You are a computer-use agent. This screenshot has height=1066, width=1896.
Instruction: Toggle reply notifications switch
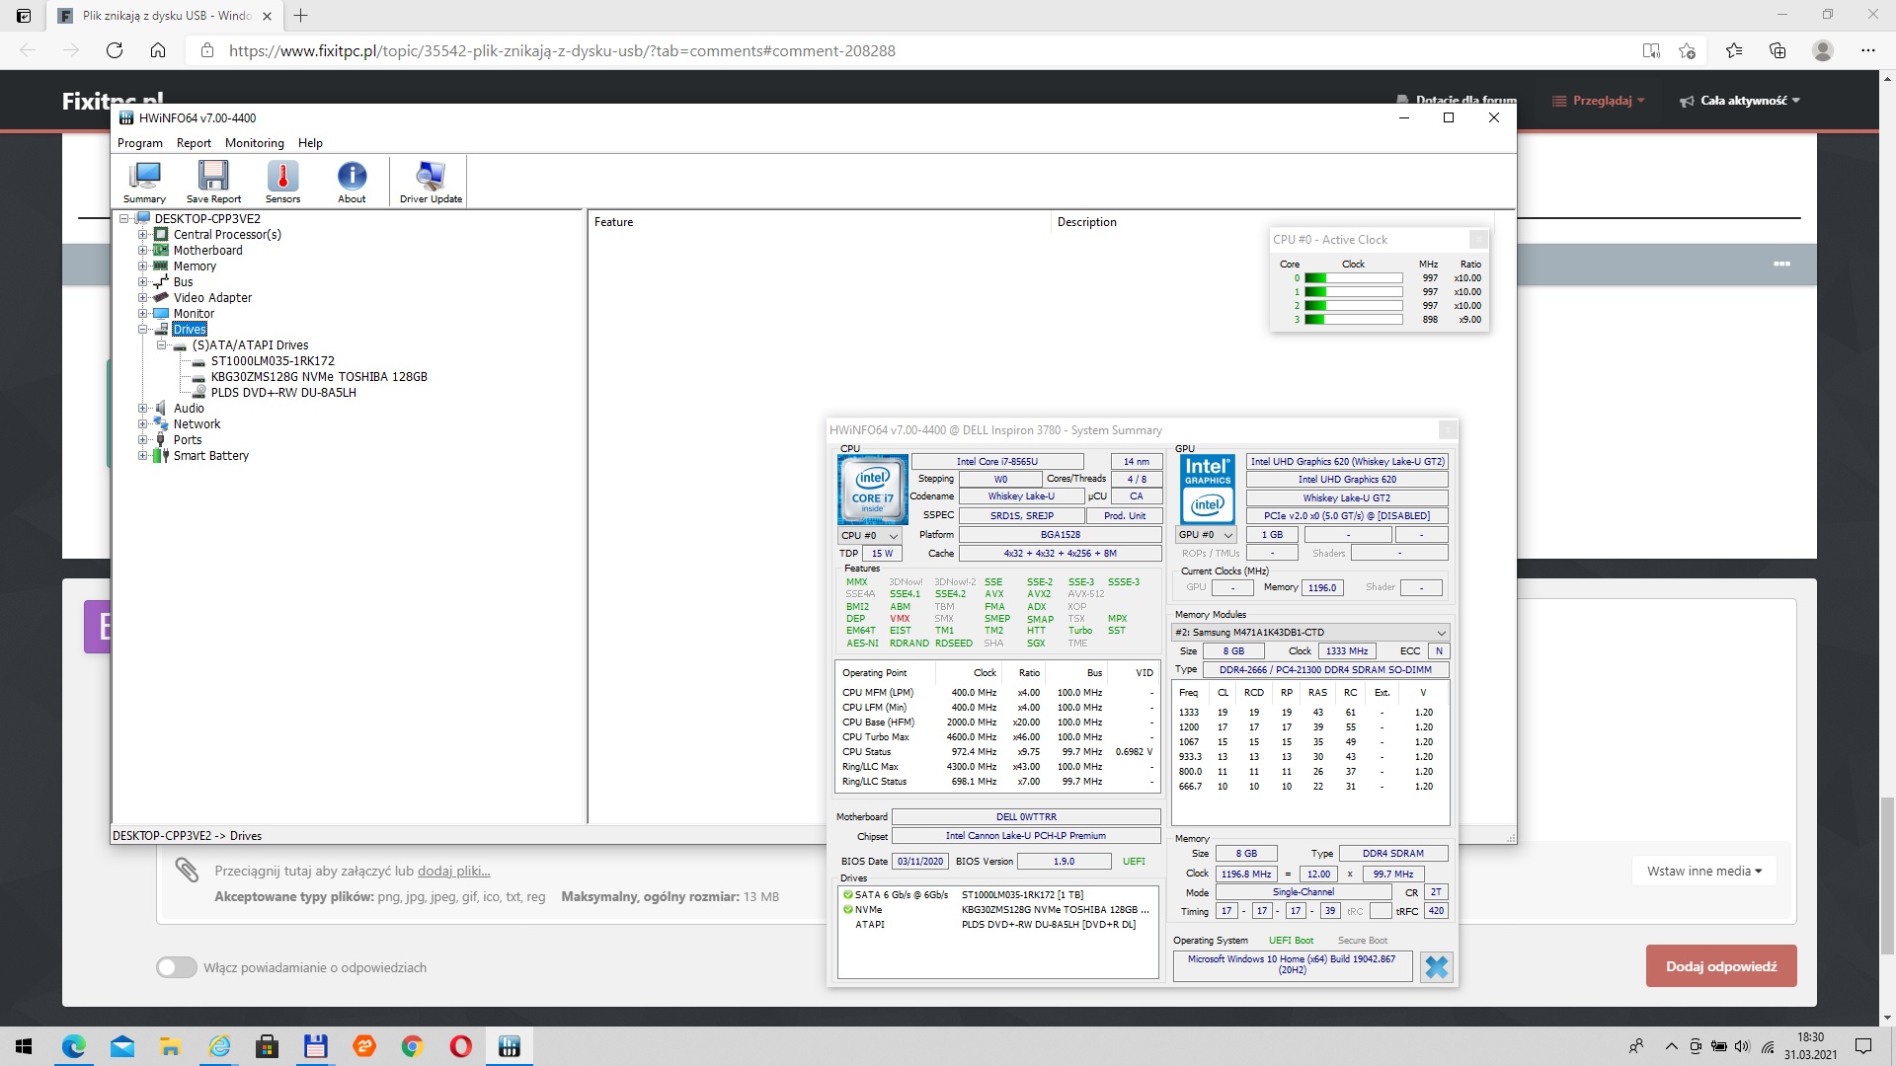coord(177,967)
